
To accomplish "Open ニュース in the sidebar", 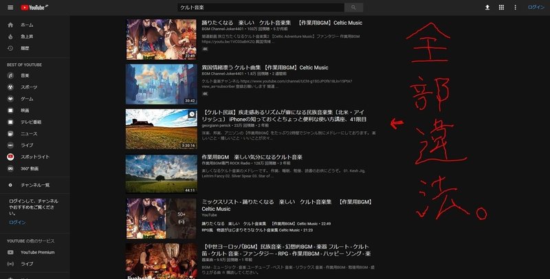I will pos(29,133).
